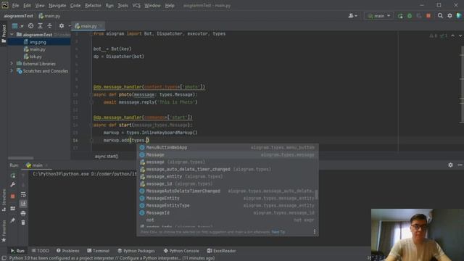Choose message_auto_delete_timer_changed in the autocomplete list
464x261 pixels.
[227, 169]
